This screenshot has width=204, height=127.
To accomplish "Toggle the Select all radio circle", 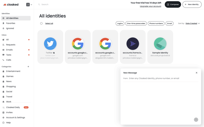I will pyautogui.click(x=41, y=23).
